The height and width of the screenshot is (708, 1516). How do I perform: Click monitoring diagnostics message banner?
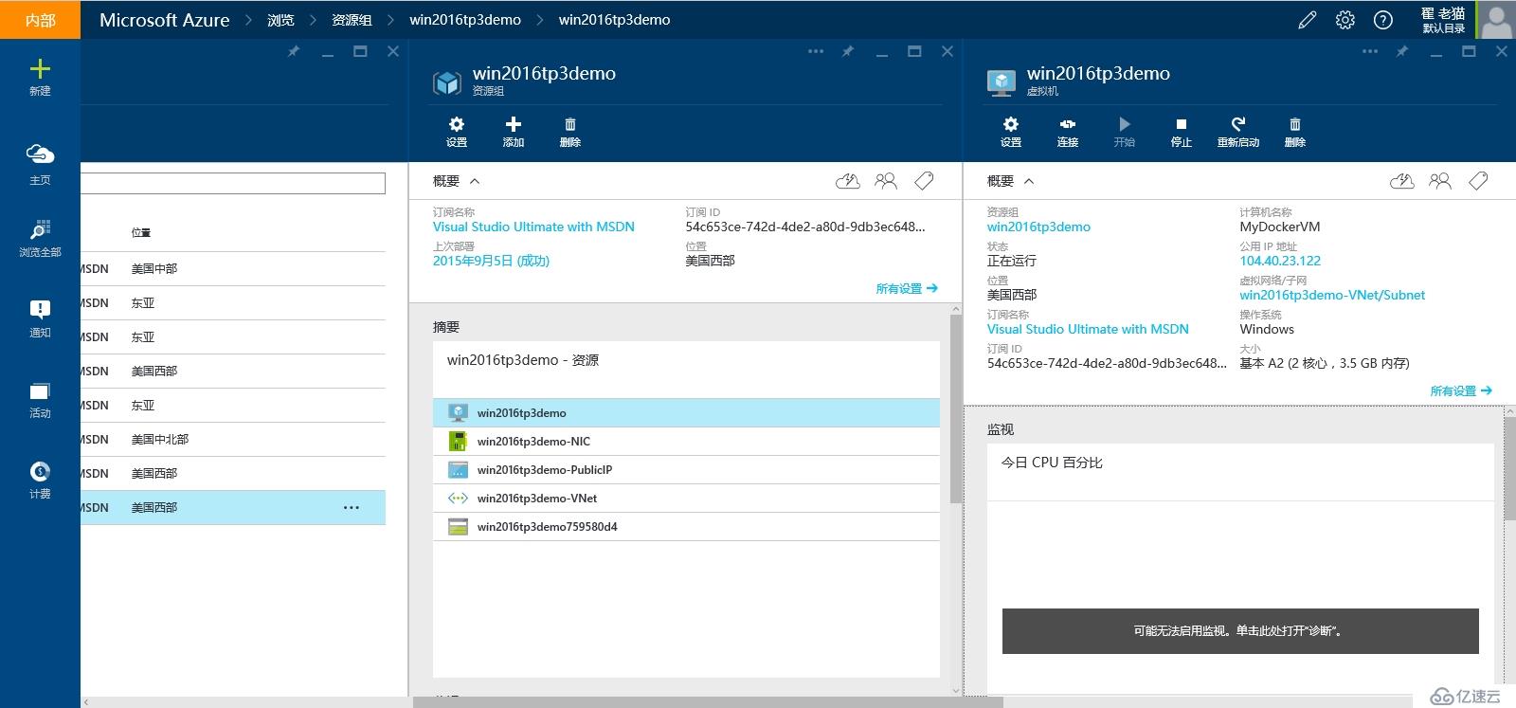[x=1240, y=631]
